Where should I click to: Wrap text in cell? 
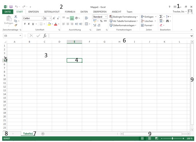(86, 18)
